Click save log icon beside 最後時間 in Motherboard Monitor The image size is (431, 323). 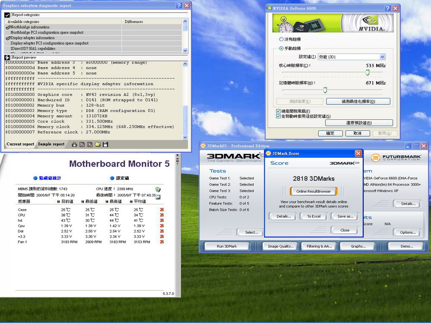[158, 197]
